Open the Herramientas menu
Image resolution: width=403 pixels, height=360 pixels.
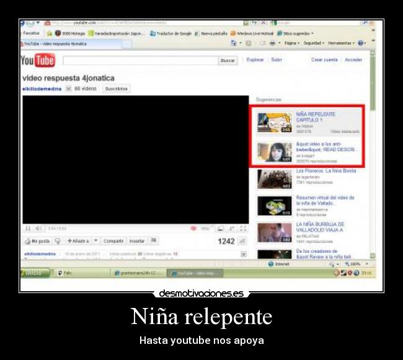(341, 43)
